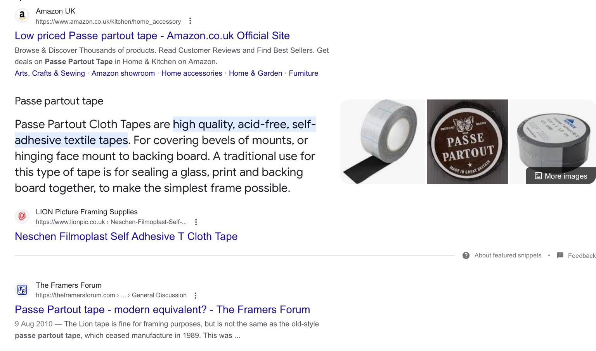Screen dimensions: 596x351
Task: Open three-dot menu beside Amazon URL
Action: (x=190, y=21)
